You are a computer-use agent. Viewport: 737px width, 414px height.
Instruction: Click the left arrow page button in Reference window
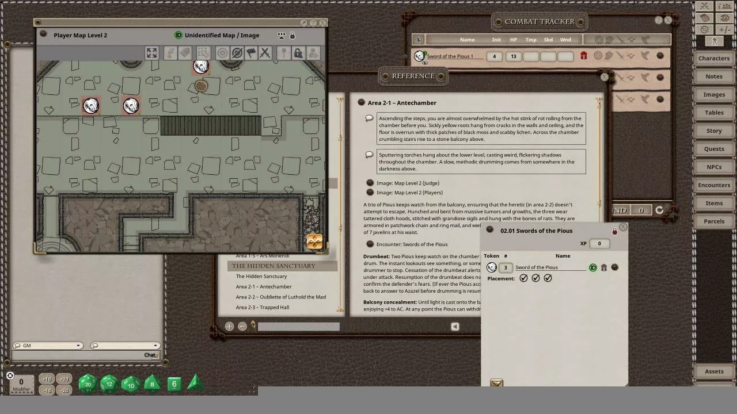tap(455, 327)
